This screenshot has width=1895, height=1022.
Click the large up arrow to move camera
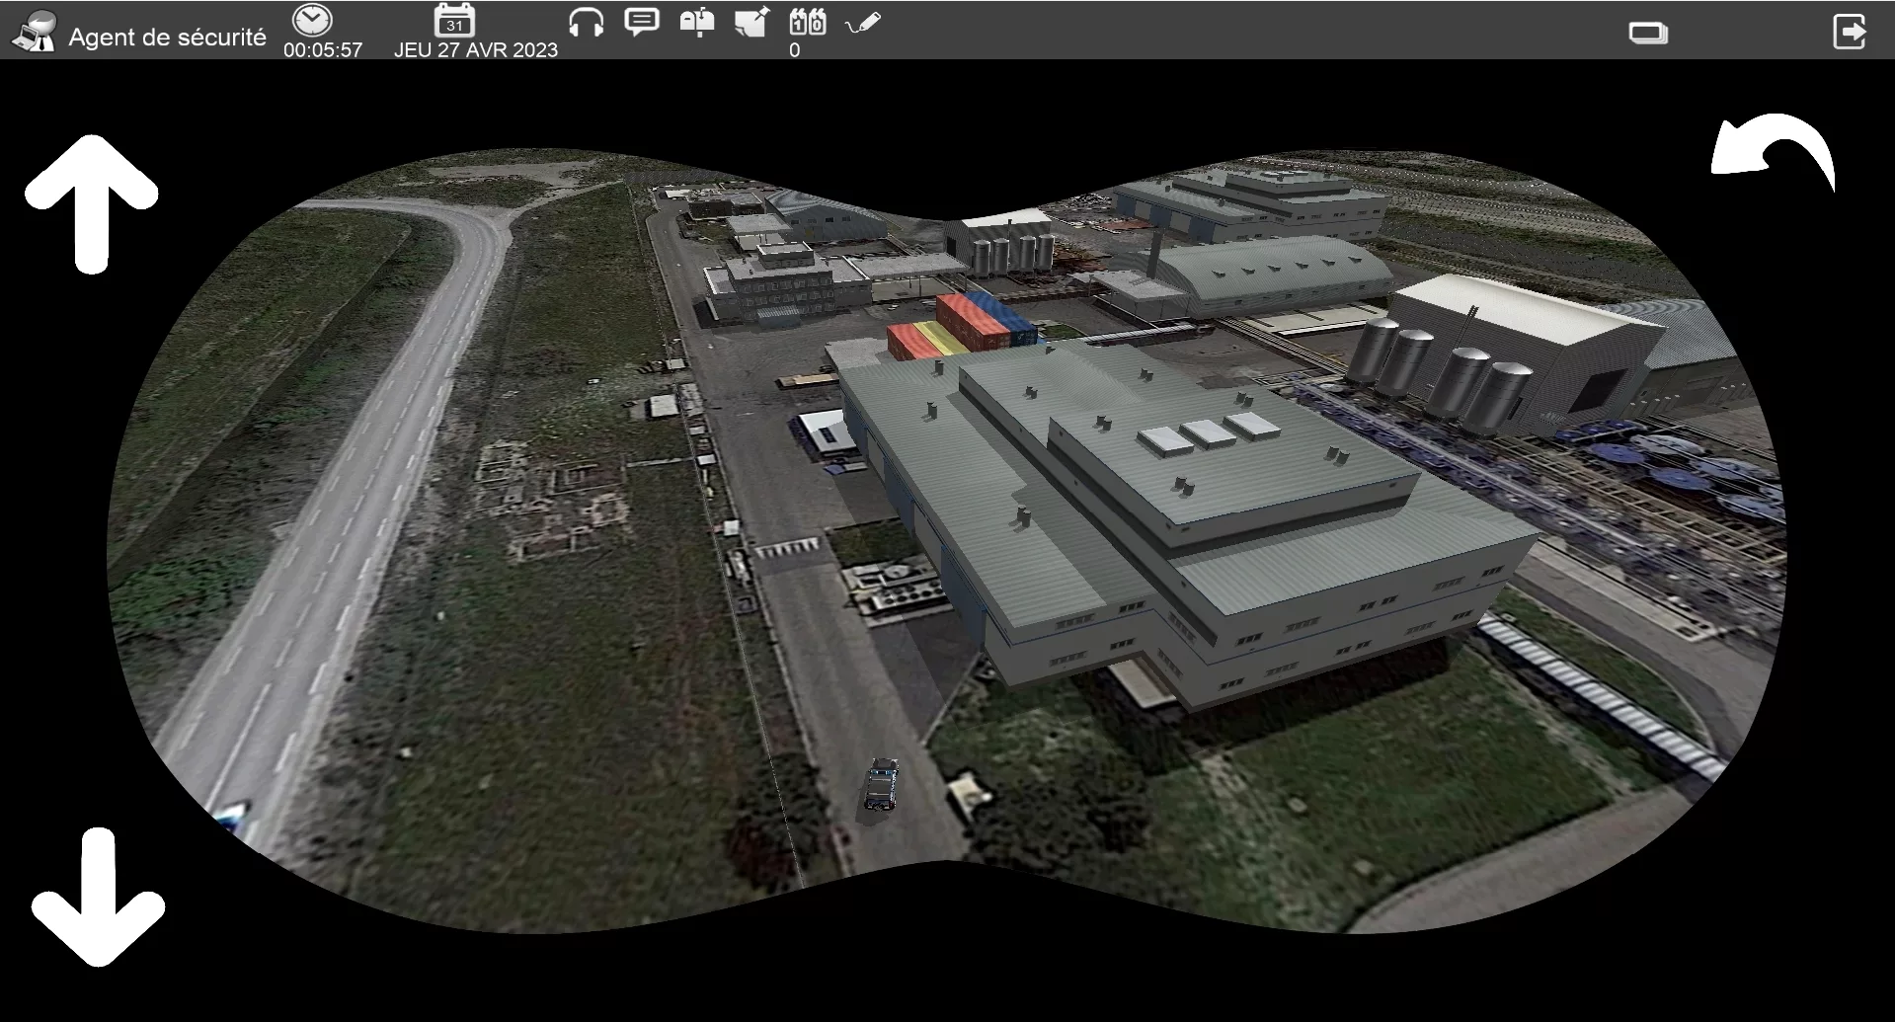tap(91, 203)
